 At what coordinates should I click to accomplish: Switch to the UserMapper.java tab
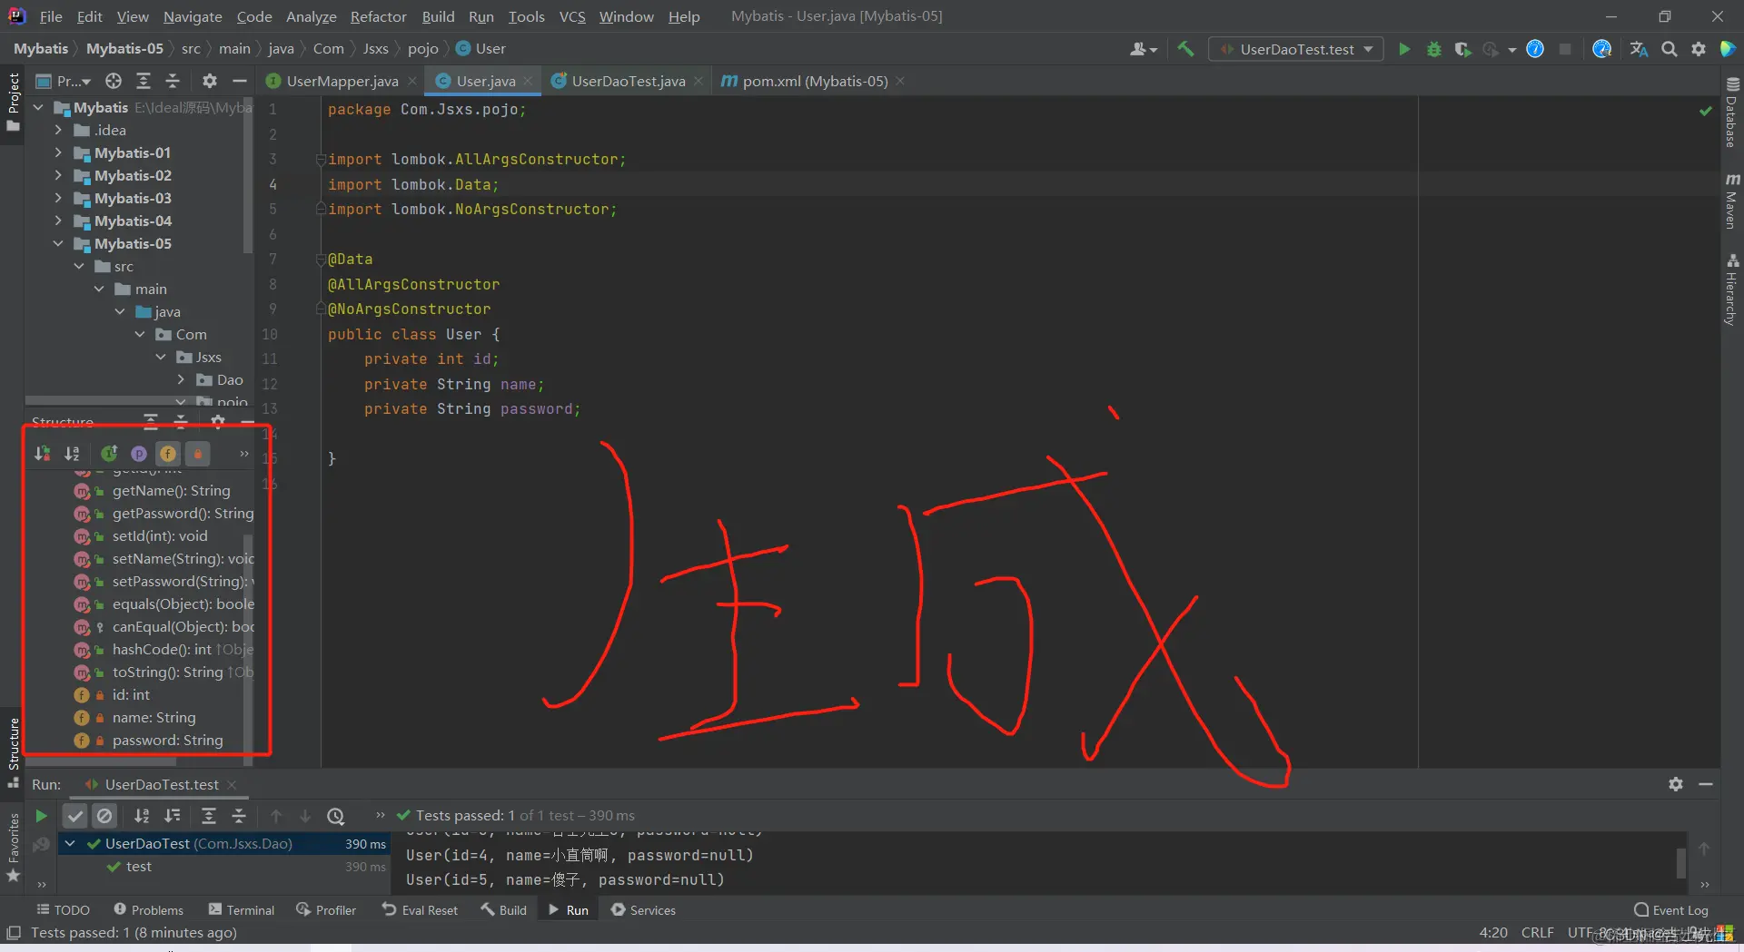click(x=342, y=81)
